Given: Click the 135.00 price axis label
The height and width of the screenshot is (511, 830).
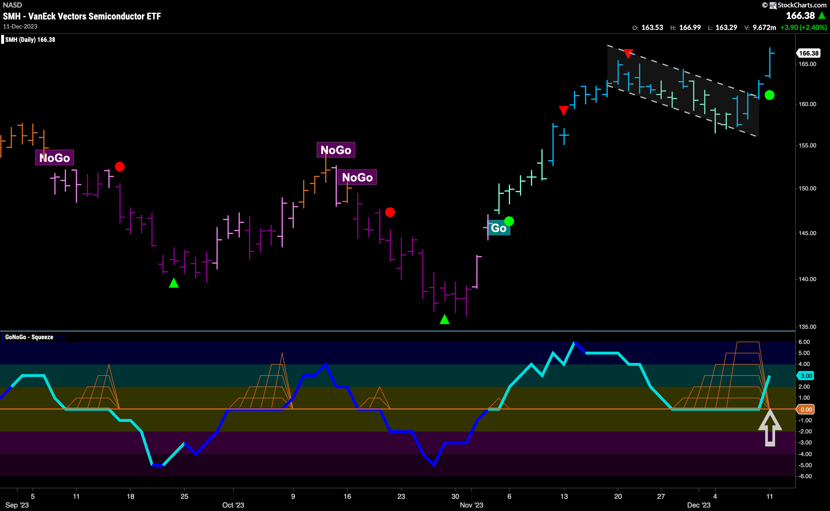Looking at the screenshot, I should 807,327.
